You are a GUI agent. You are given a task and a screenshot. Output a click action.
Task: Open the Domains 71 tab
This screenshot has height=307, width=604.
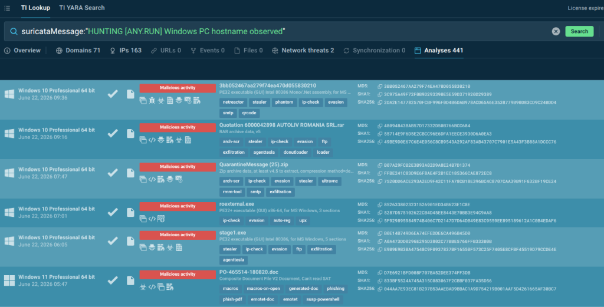pos(78,51)
